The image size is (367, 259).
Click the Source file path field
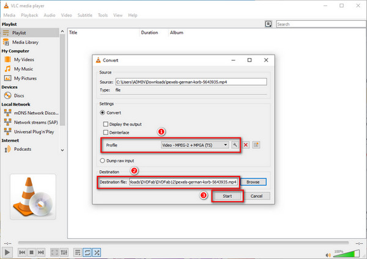point(191,82)
